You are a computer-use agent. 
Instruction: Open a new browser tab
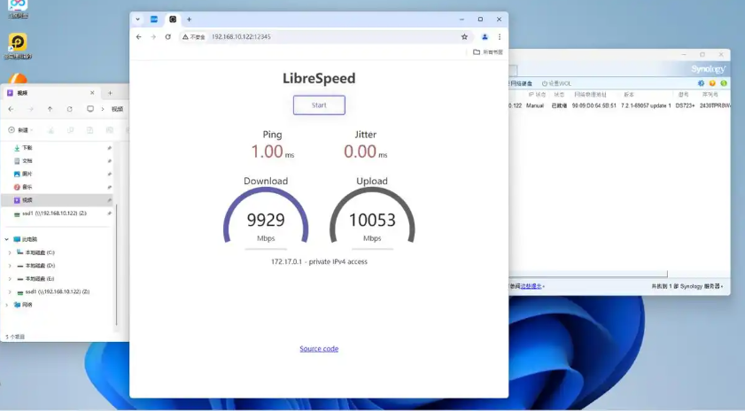(x=189, y=19)
